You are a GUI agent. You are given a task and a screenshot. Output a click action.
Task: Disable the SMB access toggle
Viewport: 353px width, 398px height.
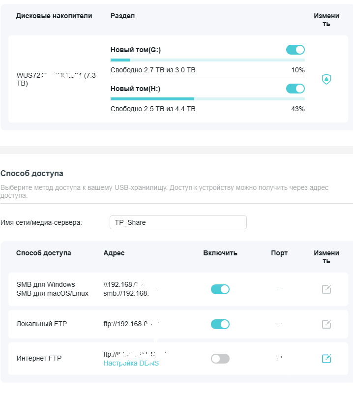[x=220, y=289]
